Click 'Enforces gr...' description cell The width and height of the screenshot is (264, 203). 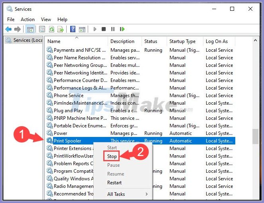coord(124,126)
